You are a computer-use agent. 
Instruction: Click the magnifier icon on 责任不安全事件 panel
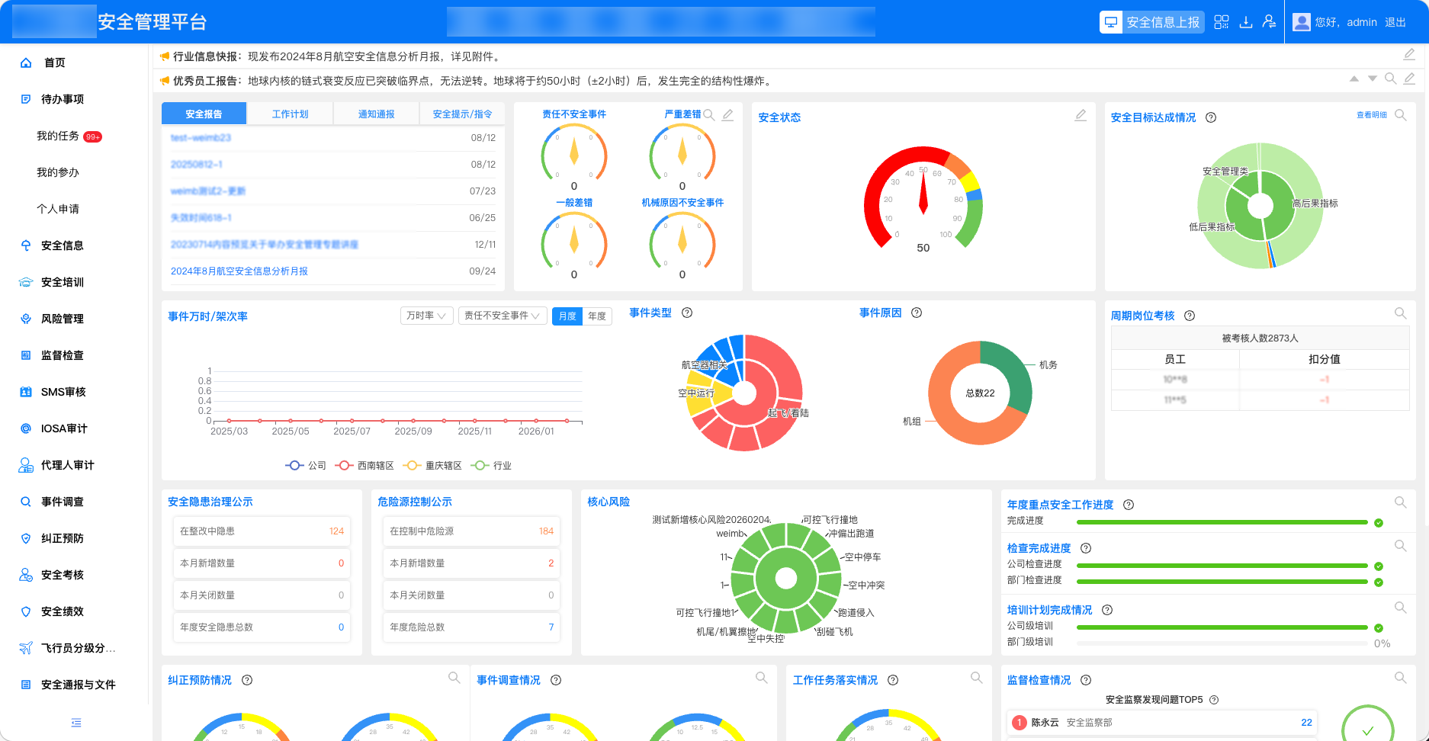point(709,114)
